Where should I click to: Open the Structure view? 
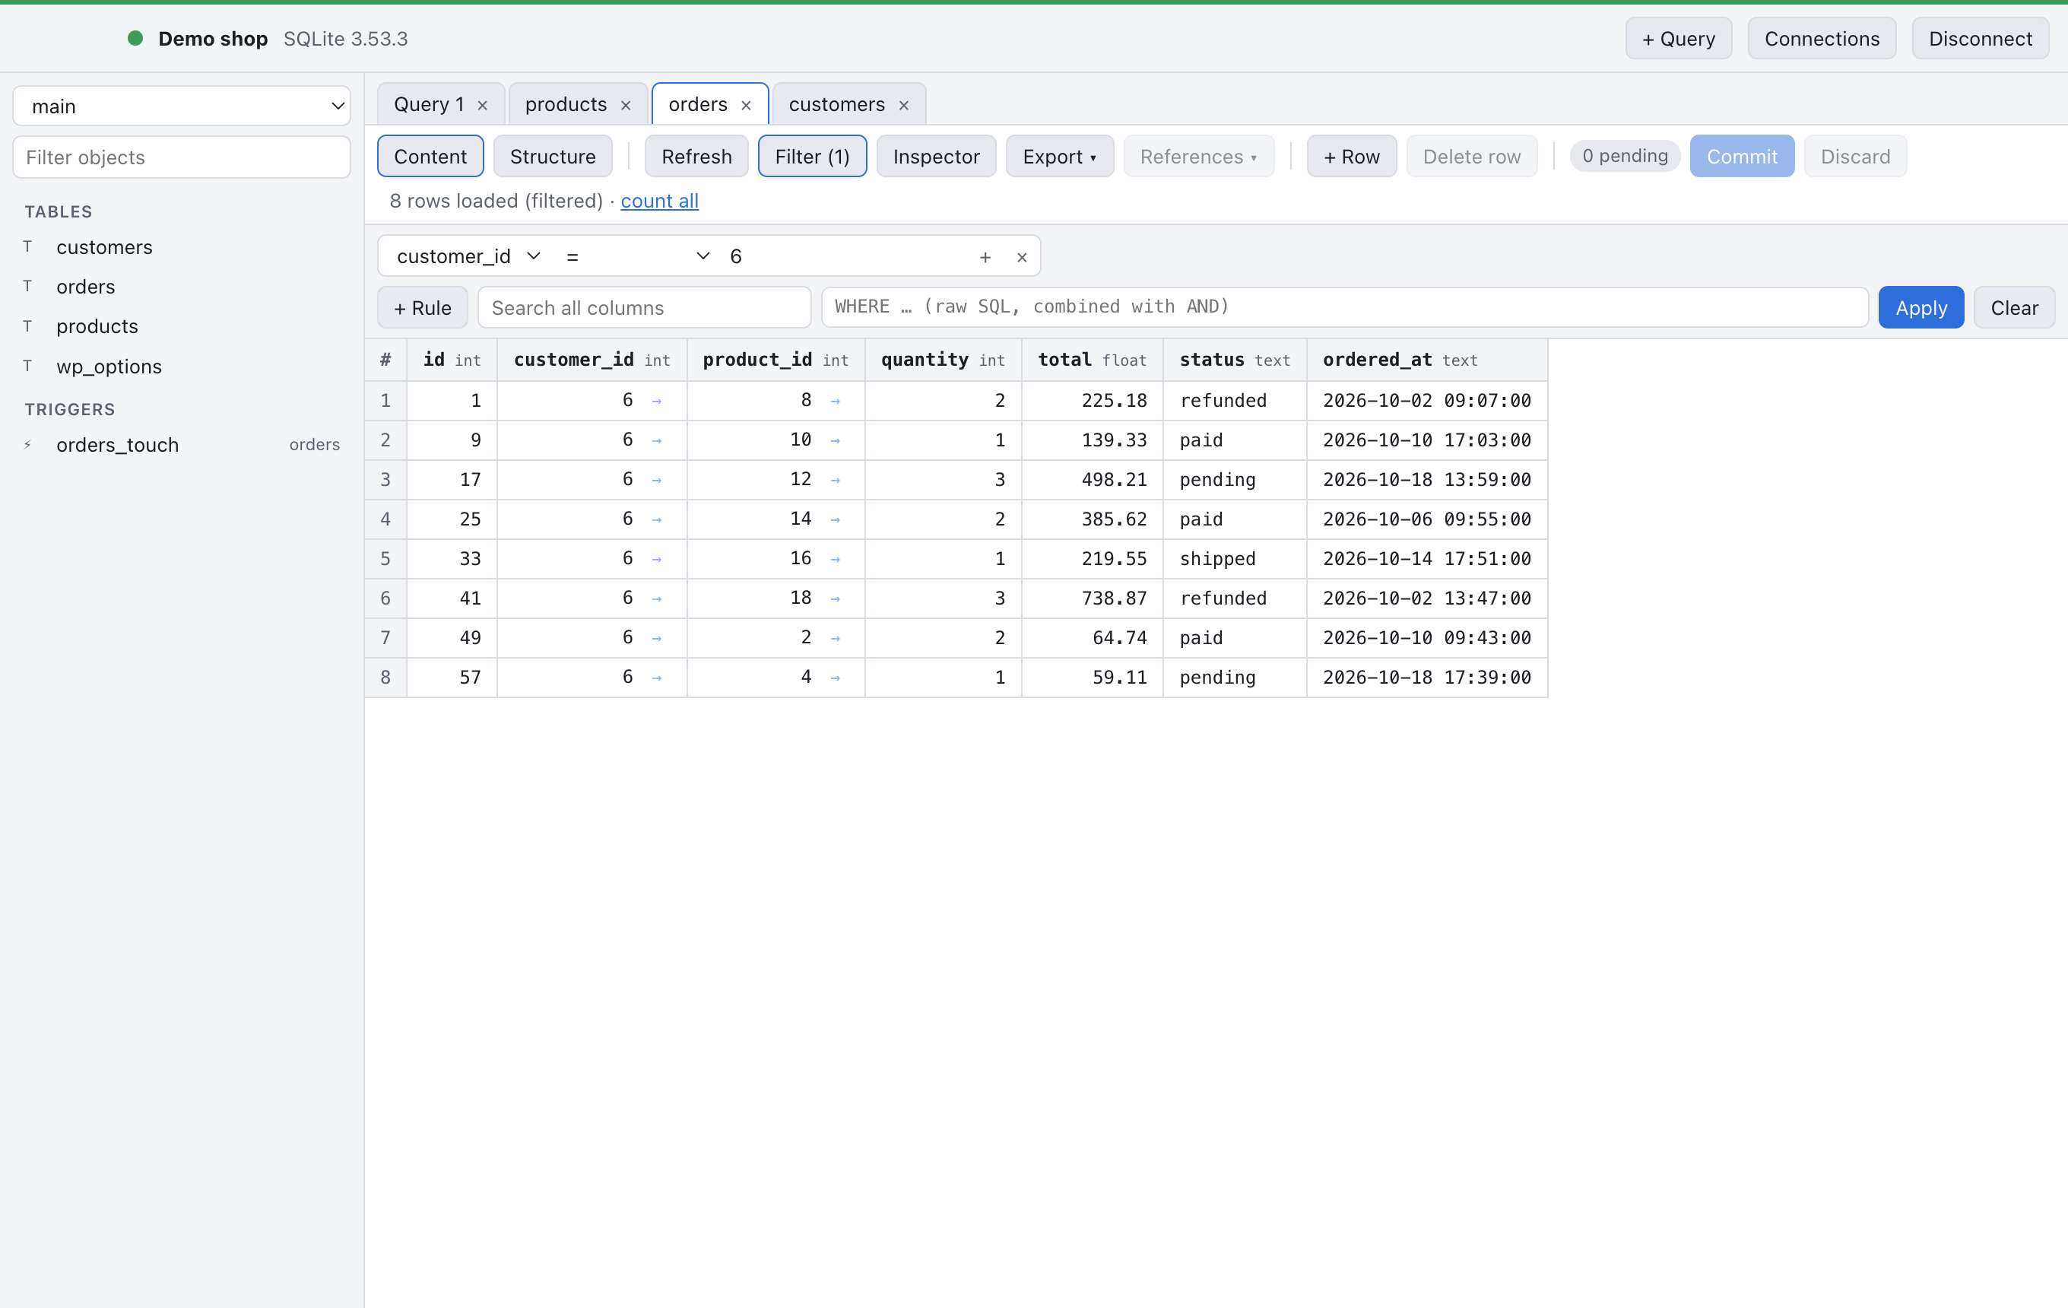pyautogui.click(x=552, y=157)
